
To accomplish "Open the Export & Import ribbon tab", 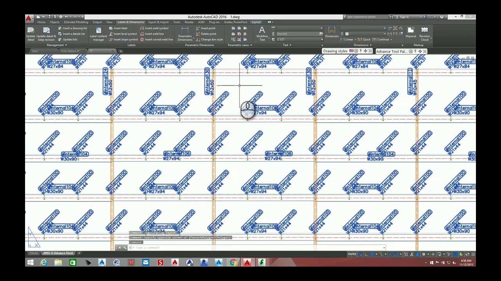I will pyautogui.click(x=159, y=22).
